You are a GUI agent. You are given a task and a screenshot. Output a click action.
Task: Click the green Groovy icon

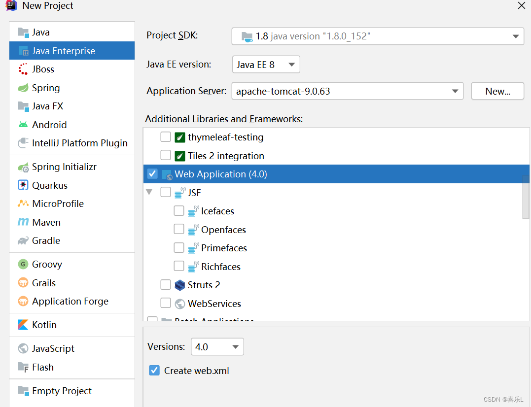click(23, 264)
